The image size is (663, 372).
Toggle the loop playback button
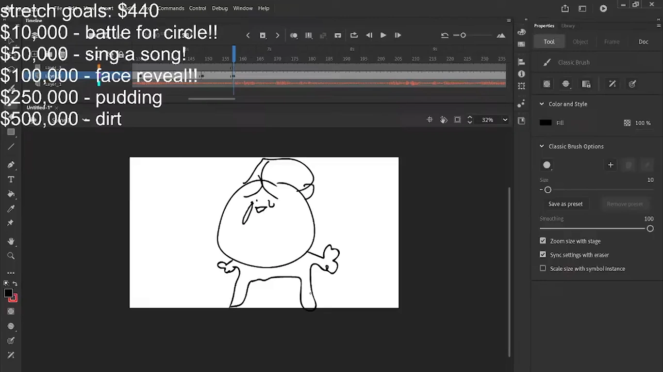(x=354, y=35)
